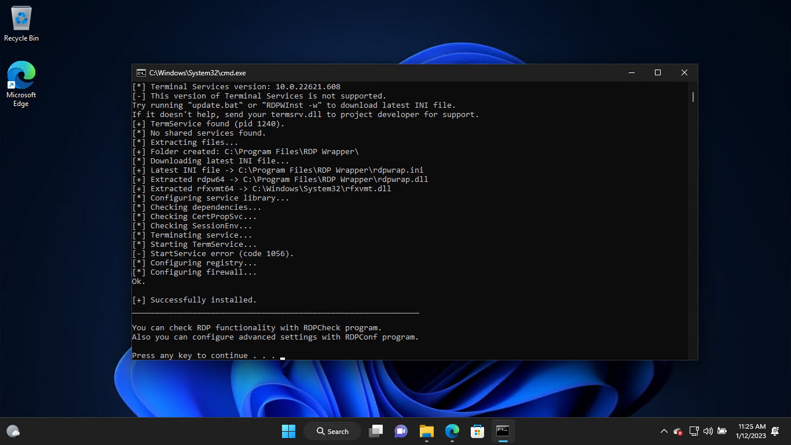
Task: Launch the Chat app on the taskbar
Action: pos(401,431)
